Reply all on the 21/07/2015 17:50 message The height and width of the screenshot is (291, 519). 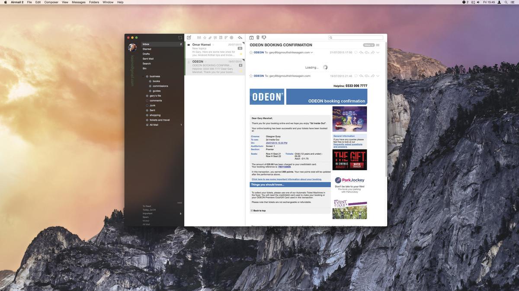(x=367, y=52)
